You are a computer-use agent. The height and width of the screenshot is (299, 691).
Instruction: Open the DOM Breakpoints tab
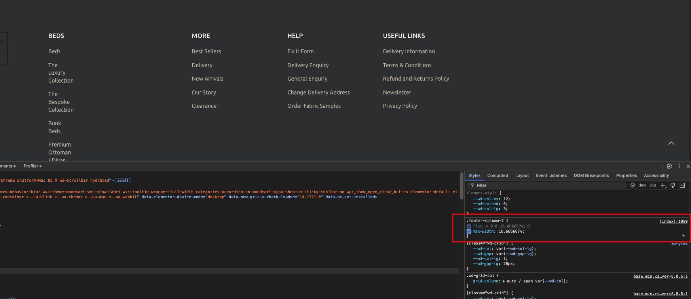click(x=591, y=176)
